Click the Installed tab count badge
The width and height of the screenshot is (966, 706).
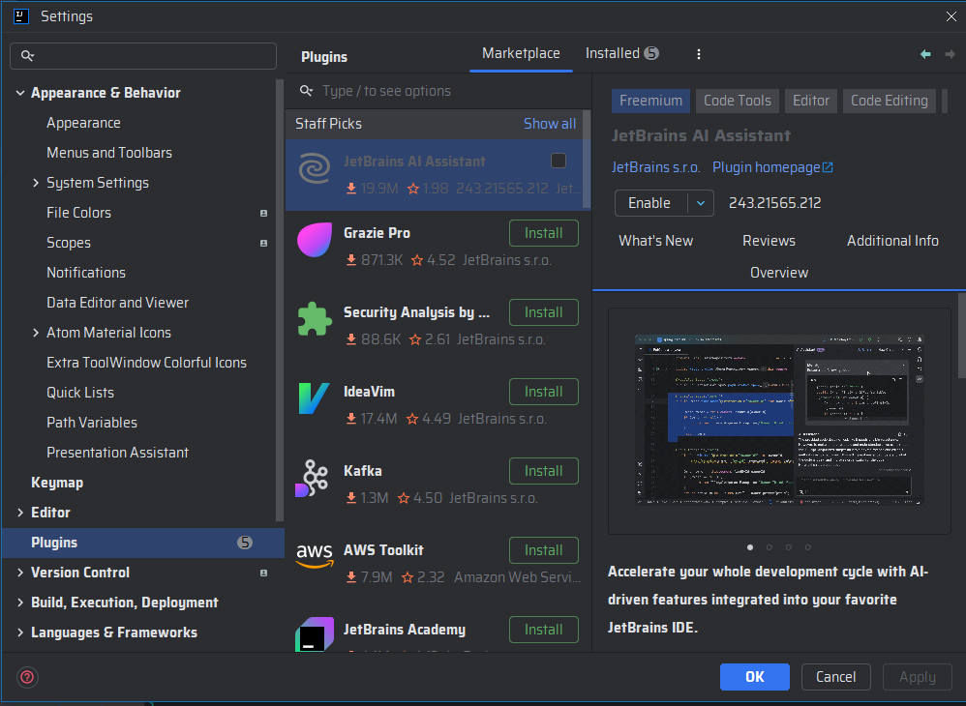coord(651,53)
